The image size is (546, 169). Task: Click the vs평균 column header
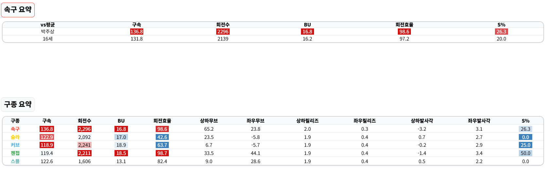click(x=47, y=25)
